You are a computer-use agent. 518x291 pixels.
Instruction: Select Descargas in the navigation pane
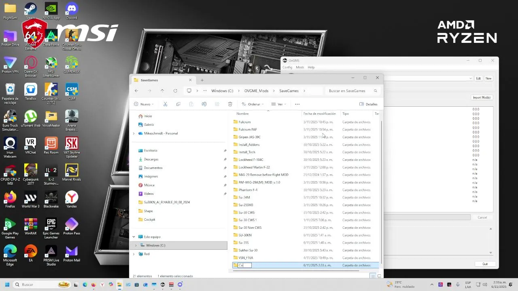(x=151, y=159)
